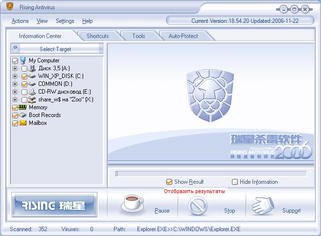Screen dimensions: 321x236
Task: Uncheck the Boot Records checkbox
Action: (15, 116)
